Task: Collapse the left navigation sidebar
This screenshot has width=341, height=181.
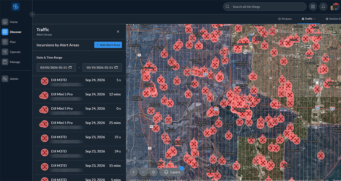Action: pyautogui.click(x=32, y=14)
